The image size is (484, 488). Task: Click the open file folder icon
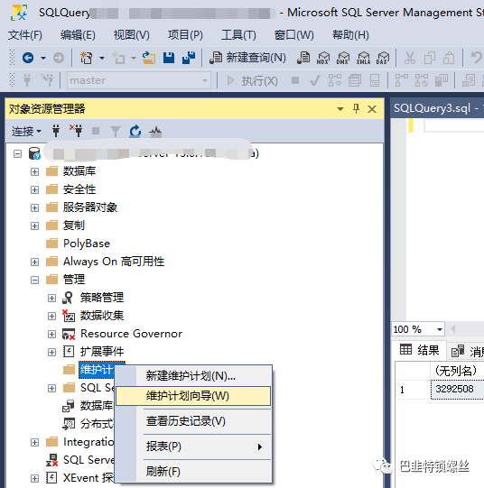[x=149, y=58]
